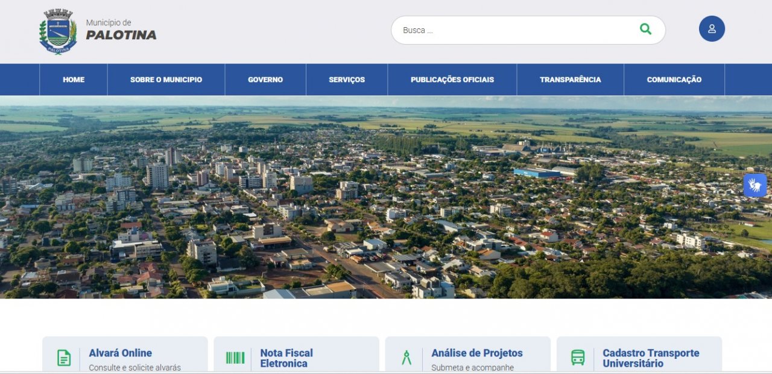Select the TRANSPARÊNCIA menu item
The image size is (772, 374).
coord(570,80)
